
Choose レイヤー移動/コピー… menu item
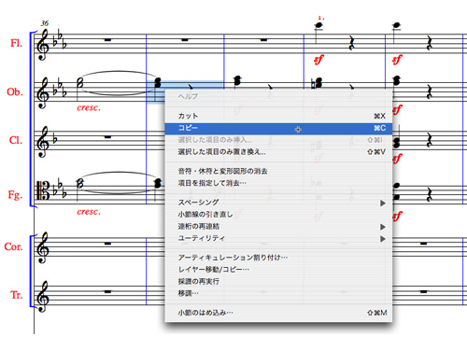pos(278,270)
